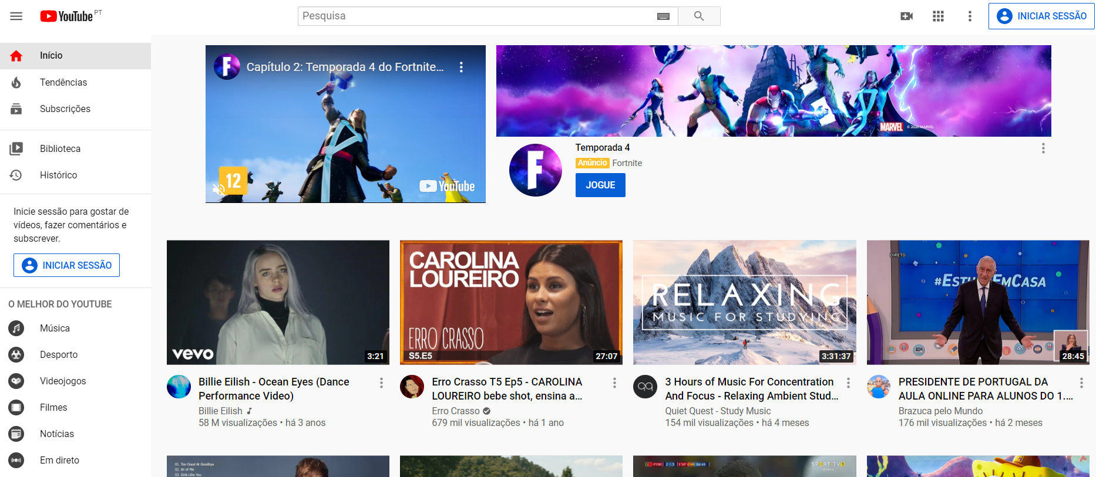Click the magnifier search button
Image resolution: width=1096 pixels, height=477 pixels.
click(x=699, y=16)
